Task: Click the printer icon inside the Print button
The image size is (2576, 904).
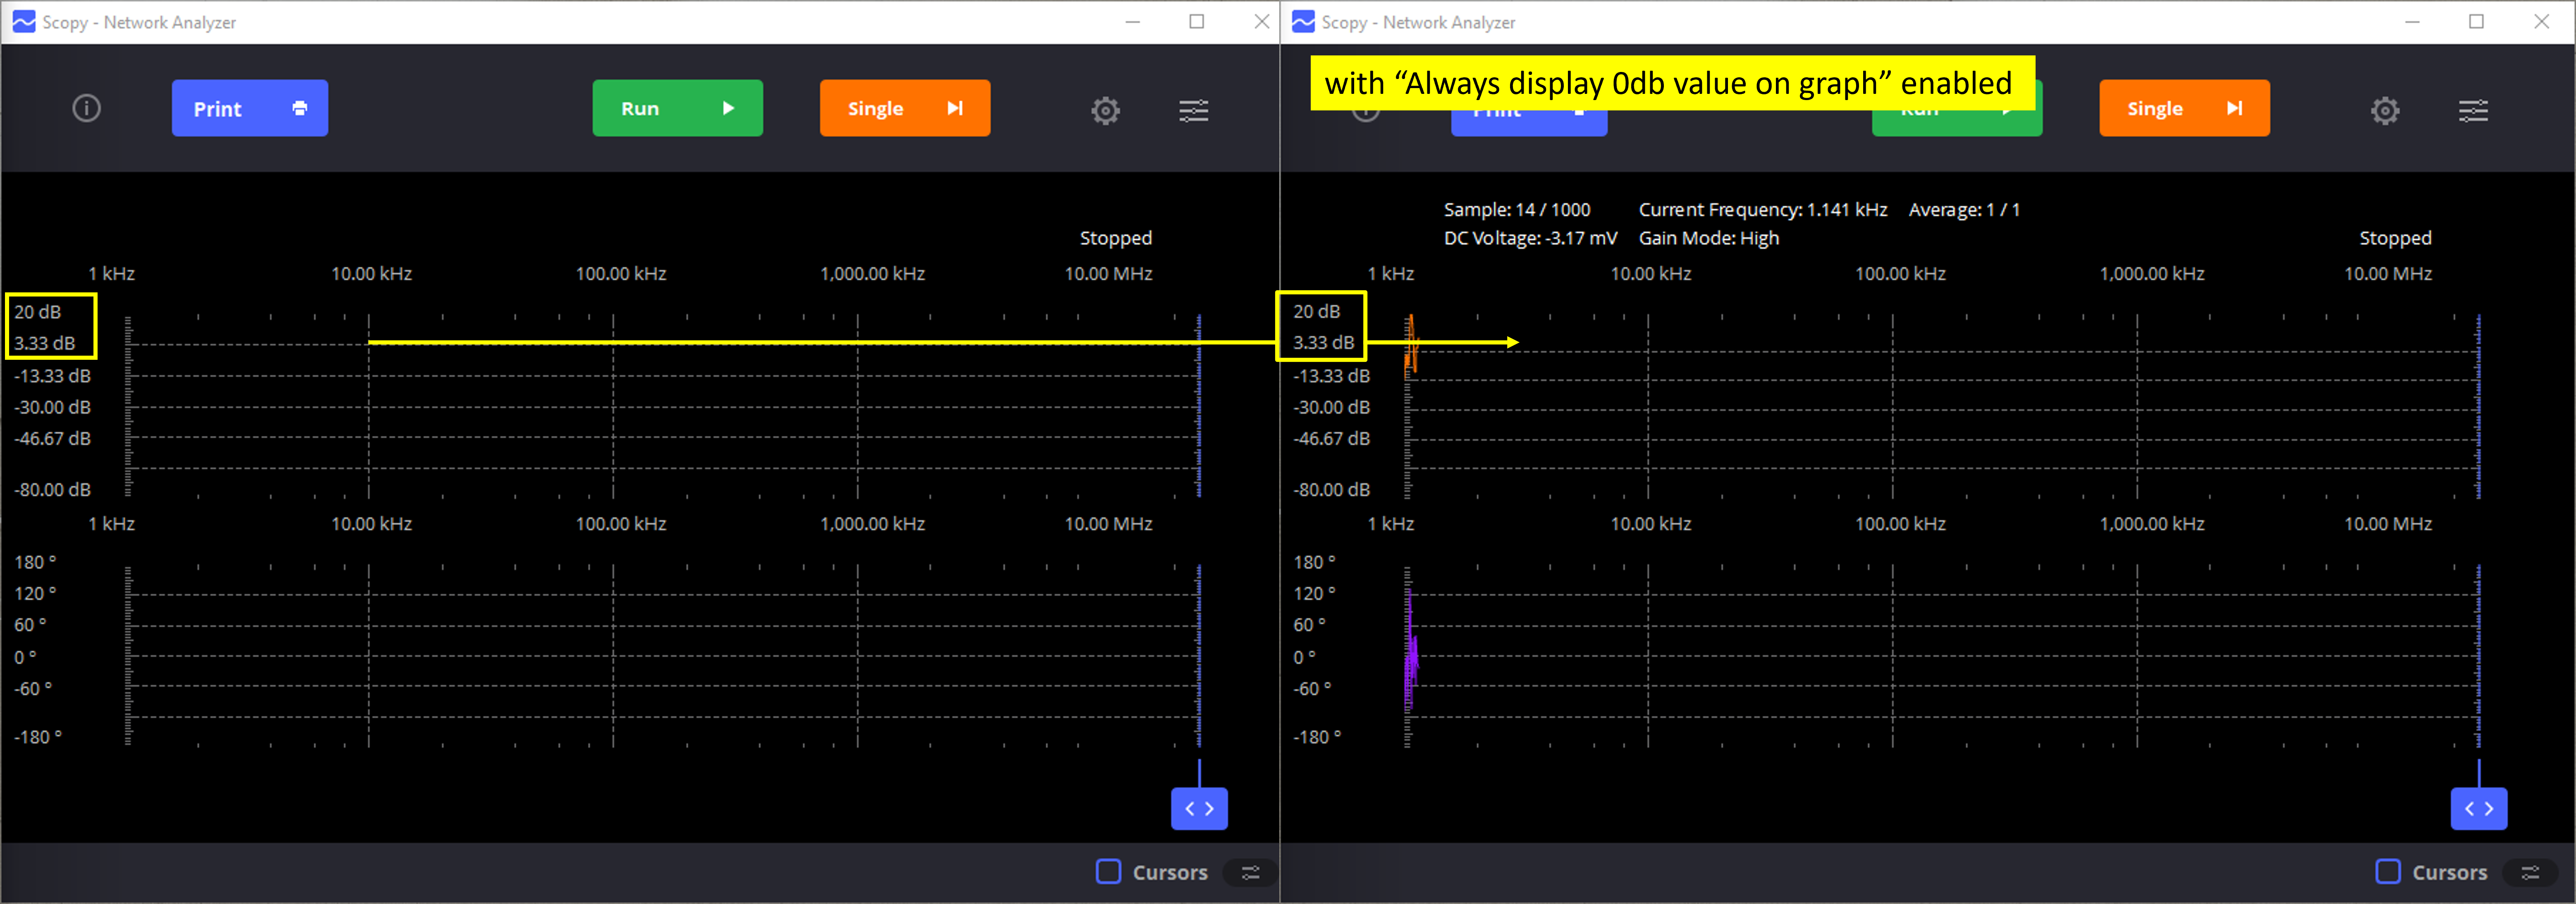Action: click(299, 108)
